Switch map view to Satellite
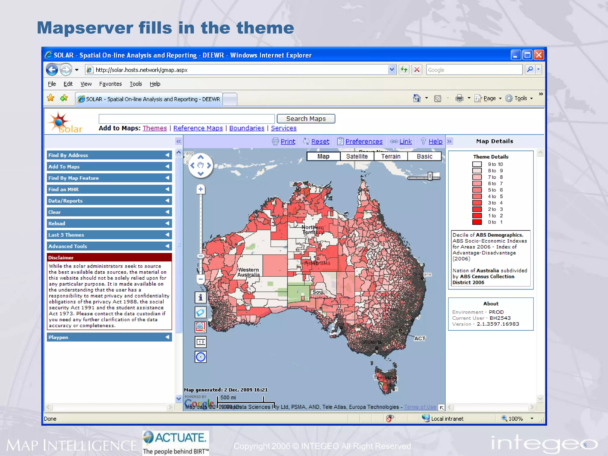 pos(357,156)
